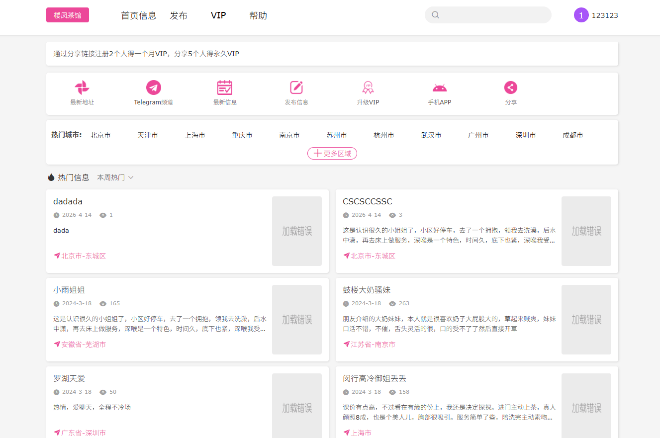This screenshot has width=660, height=438.
Task: Open the VIP menu item
Action: click(218, 15)
